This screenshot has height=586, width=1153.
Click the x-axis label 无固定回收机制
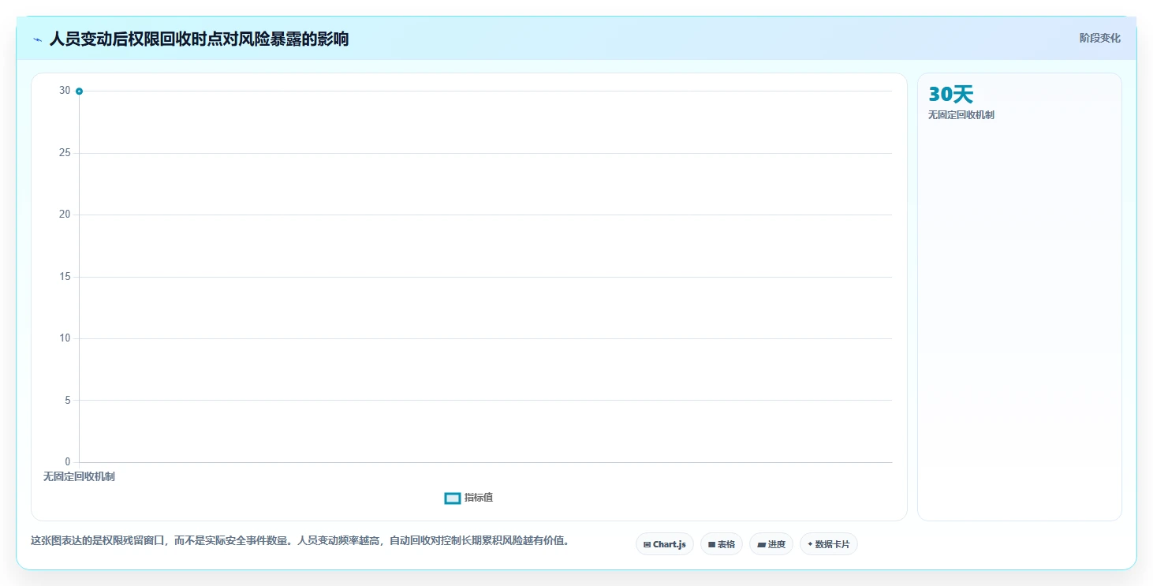79,476
